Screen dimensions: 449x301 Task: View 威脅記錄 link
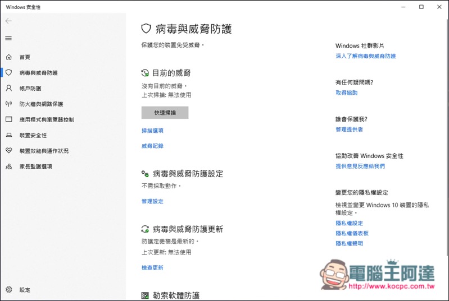tap(152, 146)
